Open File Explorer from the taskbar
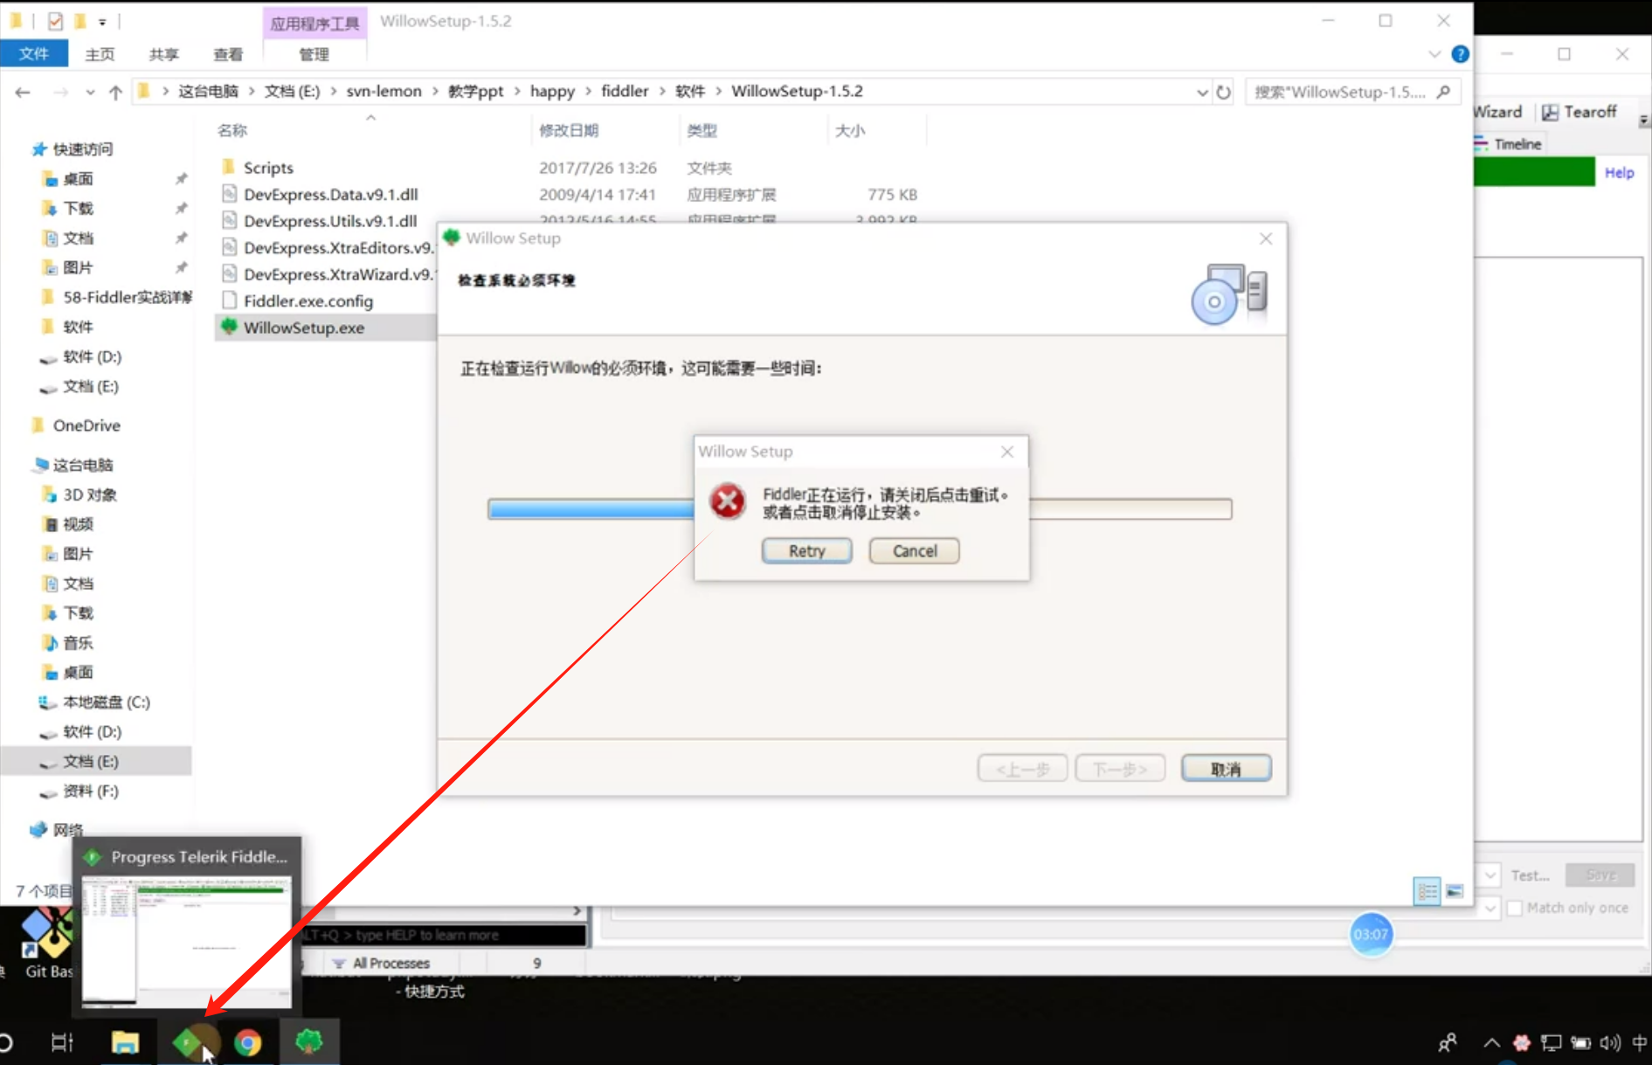Screen dimensions: 1652x1065 click(x=125, y=1042)
